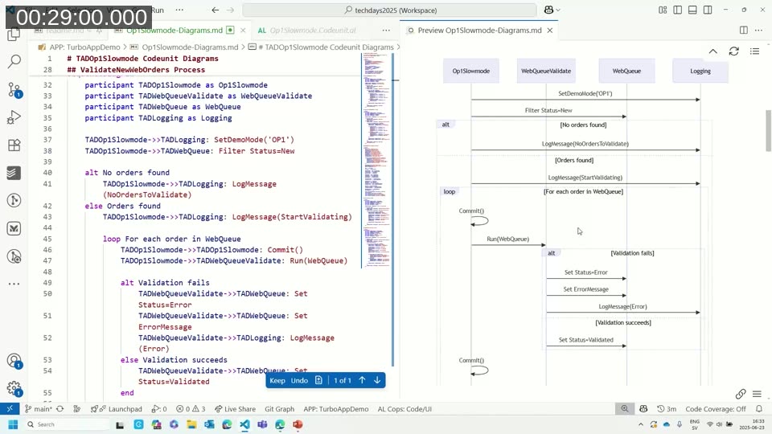Toggle the bottom Panel visibility
The height and width of the screenshot is (434, 772).
692,10
